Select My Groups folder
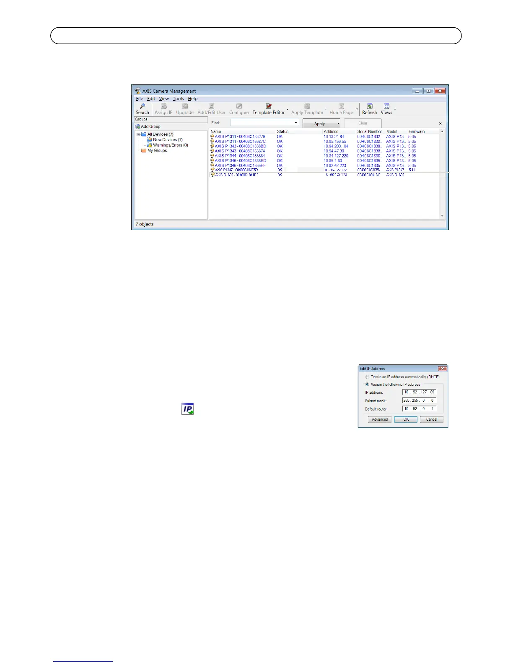This screenshot has width=513, height=665. (x=157, y=150)
